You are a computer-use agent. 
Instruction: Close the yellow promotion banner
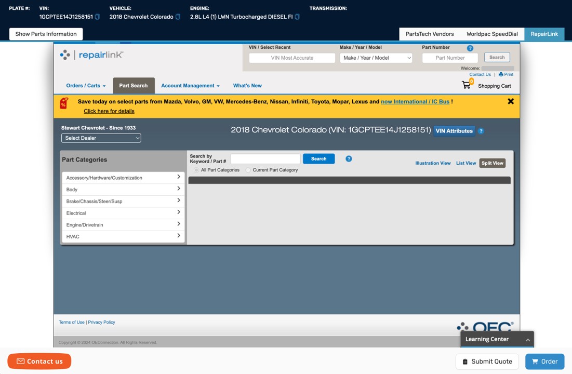(x=511, y=101)
